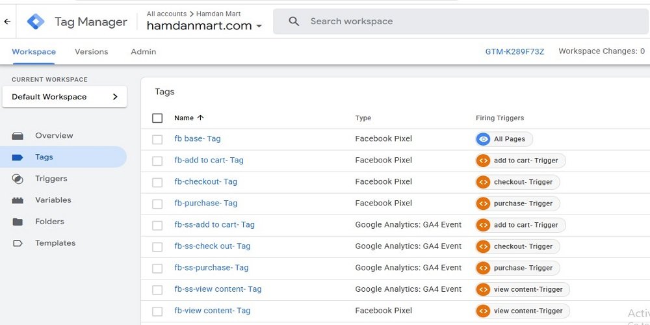Open the Admin tab
The height and width of the screenshot is (325, 650).
(x=144, y=52)
